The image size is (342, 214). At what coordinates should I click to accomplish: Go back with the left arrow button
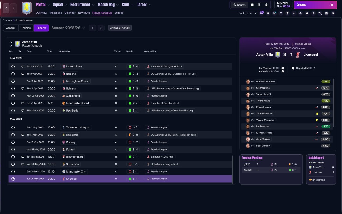coord(6,8)
